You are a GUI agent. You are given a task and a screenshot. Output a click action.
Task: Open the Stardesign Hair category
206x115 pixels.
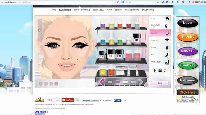[160, 26]
